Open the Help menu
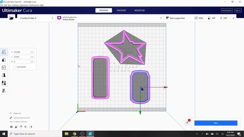This screenshot has height=137, width=244. click(x=42, y=5)
